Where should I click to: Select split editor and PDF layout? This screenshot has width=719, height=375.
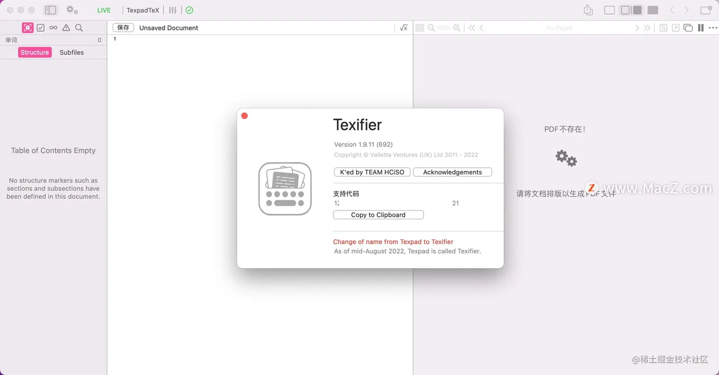click(x=632, y=10)
